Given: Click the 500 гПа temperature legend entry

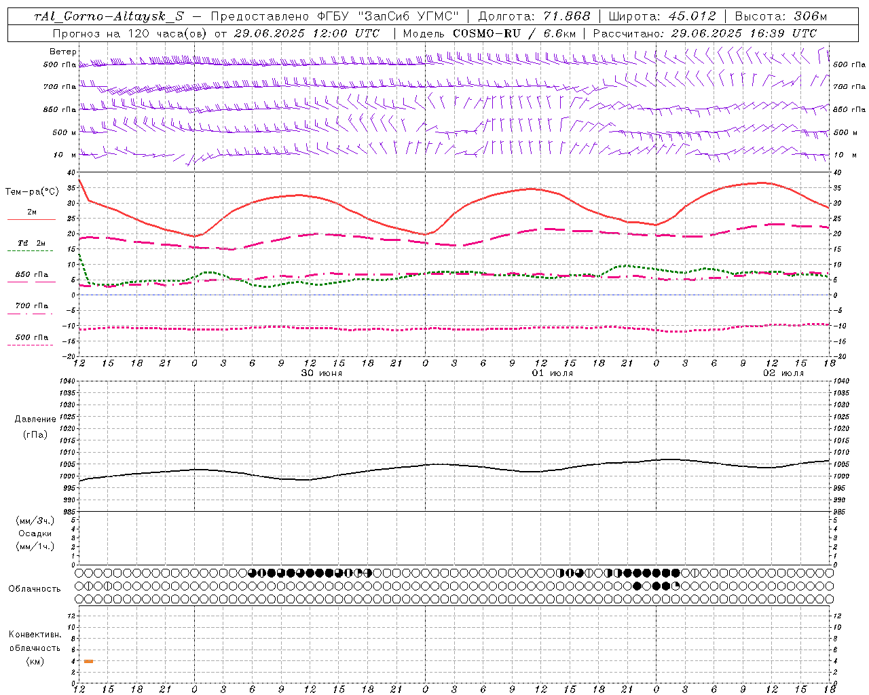Looking at the screenshot, I should (x=31, y=337).
